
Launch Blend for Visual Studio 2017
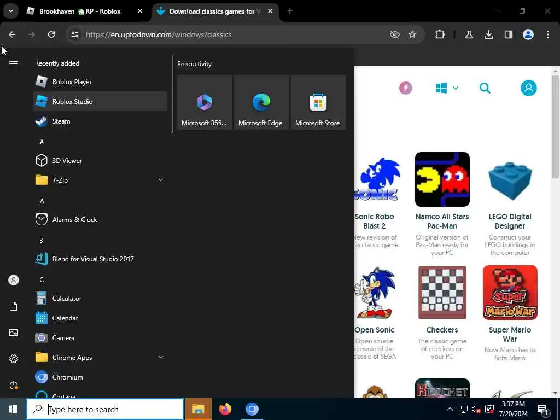(x=100, y=259)
